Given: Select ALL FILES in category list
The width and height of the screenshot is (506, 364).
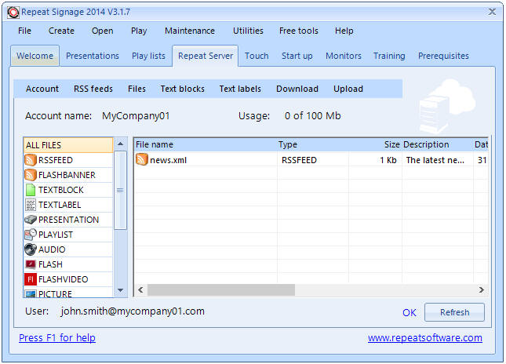Looking at the screenshot, I should pos(68,145).
